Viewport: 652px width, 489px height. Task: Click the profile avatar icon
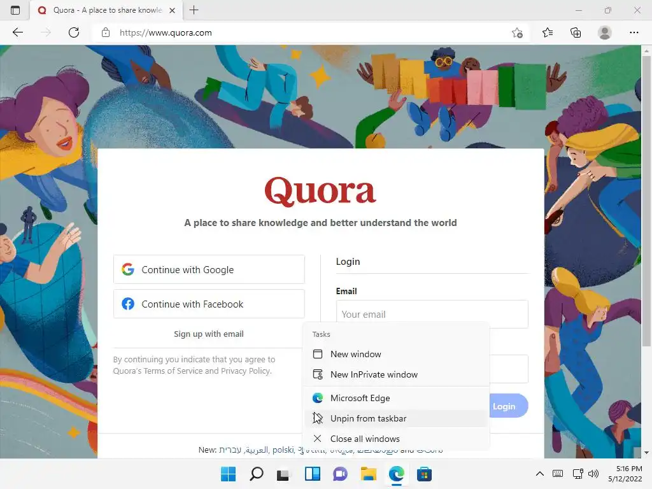click(605, 32)
